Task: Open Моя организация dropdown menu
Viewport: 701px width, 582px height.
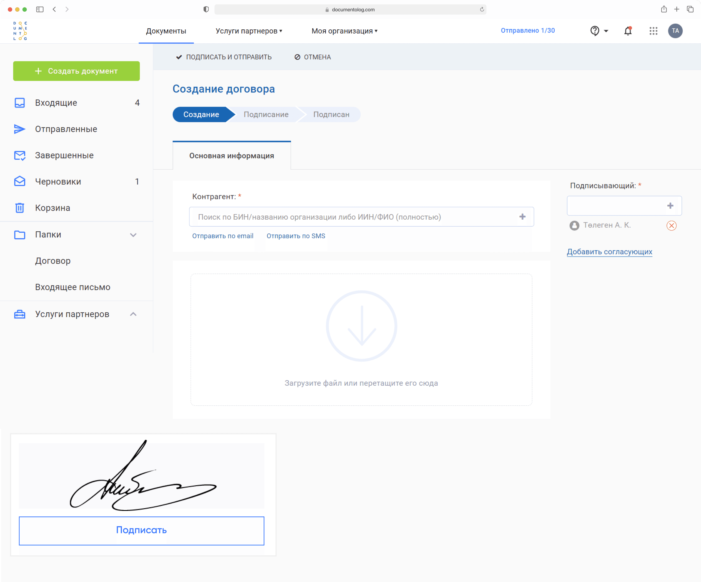Action: coord(344,31)
